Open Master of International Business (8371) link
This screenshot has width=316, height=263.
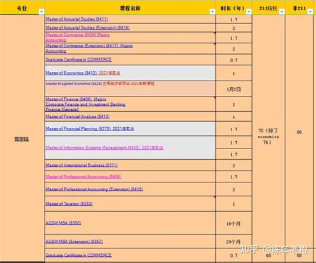(81, 165)
